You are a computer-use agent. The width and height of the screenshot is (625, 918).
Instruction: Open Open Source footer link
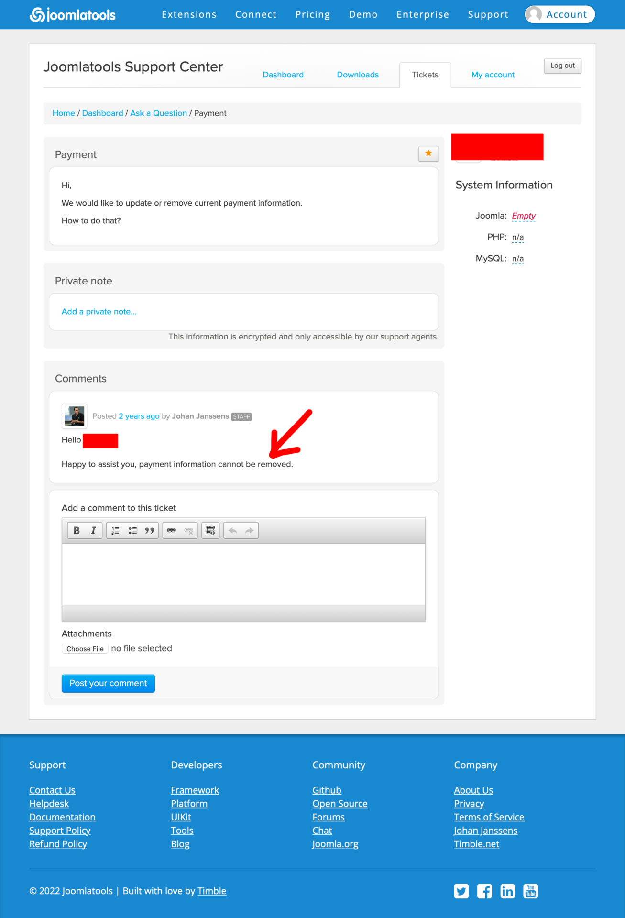(x=340, y=804)
